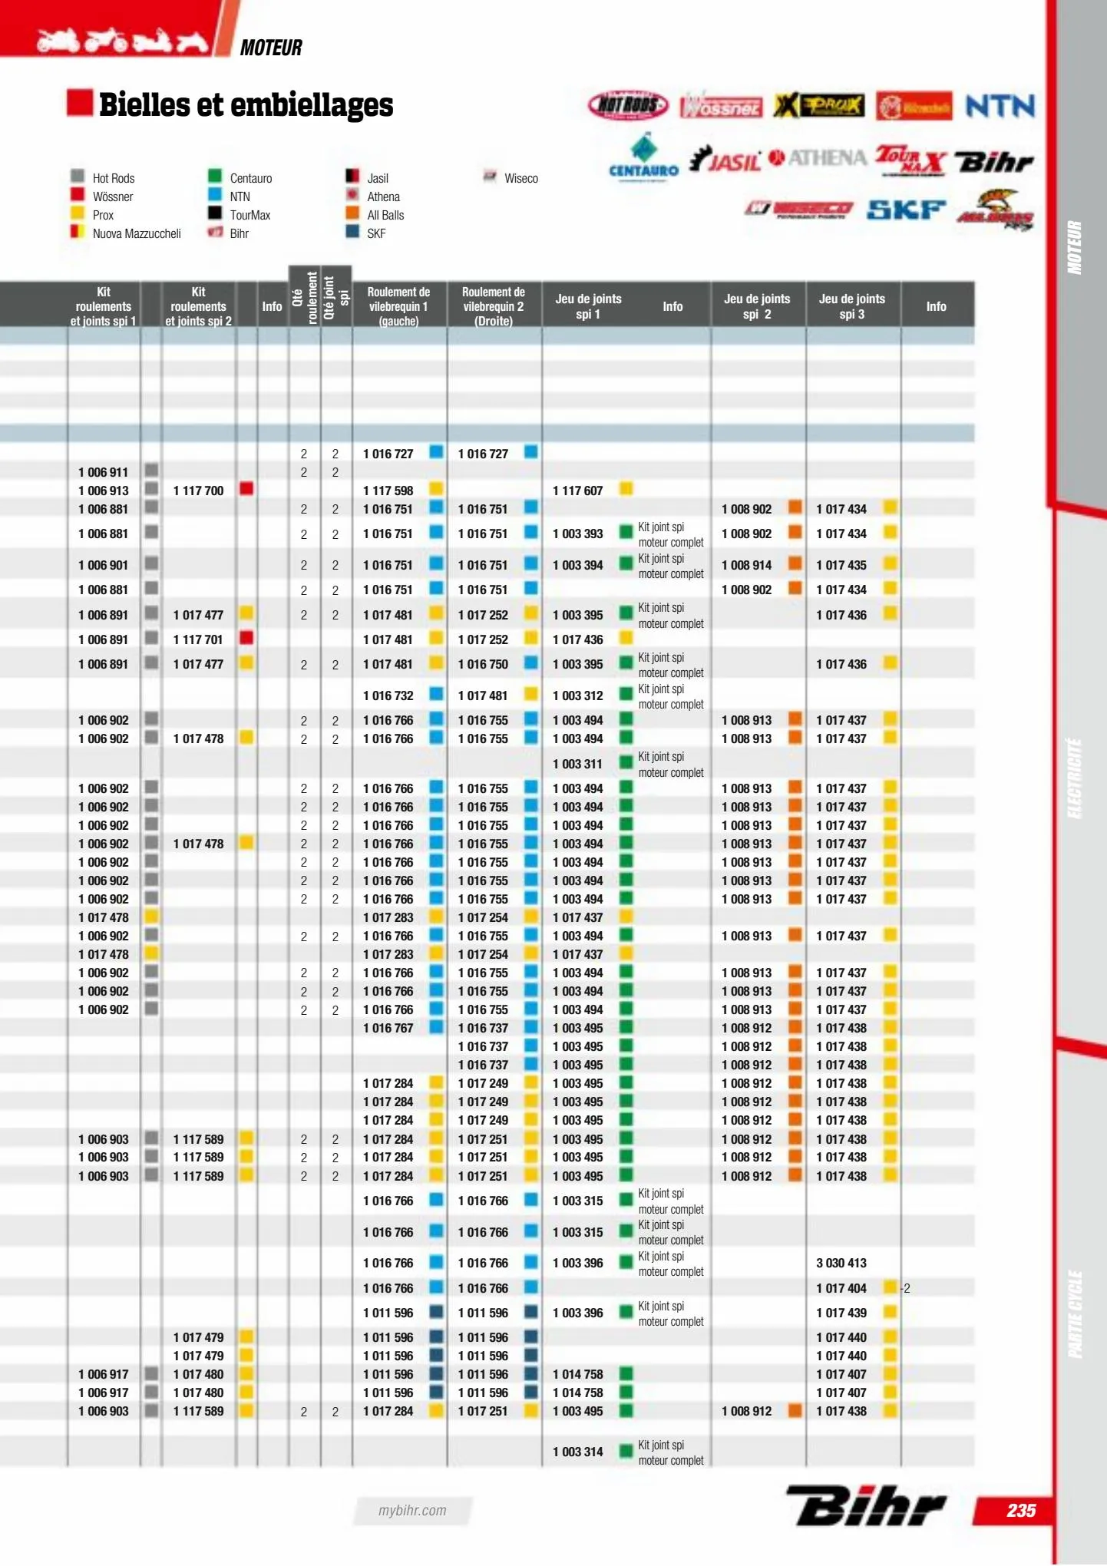Viewport: 1107px width, 1566px height.
Task: Click page number 235
Action: pos(1021,1510)
